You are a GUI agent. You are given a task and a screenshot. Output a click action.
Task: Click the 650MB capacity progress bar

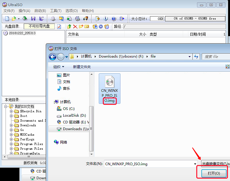coord(195,19)
